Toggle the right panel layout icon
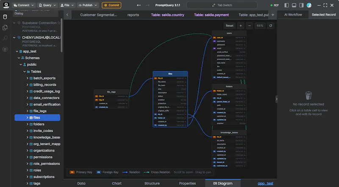Viewport: 339px width, 187px height. click(x=301, y=5)
